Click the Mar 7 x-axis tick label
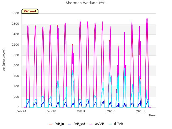 (111, 111)
